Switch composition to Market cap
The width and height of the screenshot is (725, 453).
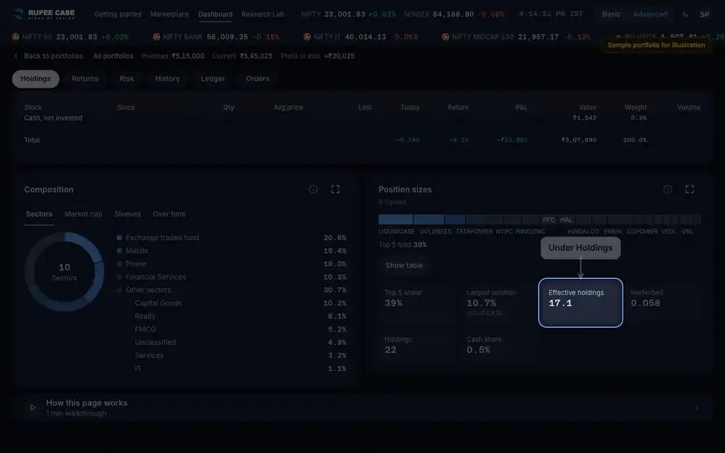(84, 214)
